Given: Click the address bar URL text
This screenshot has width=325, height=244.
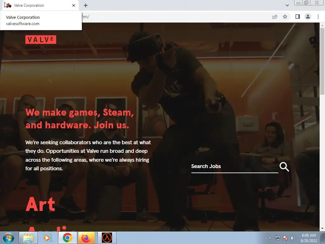Looking at the screenshot, I should [86, 17].
